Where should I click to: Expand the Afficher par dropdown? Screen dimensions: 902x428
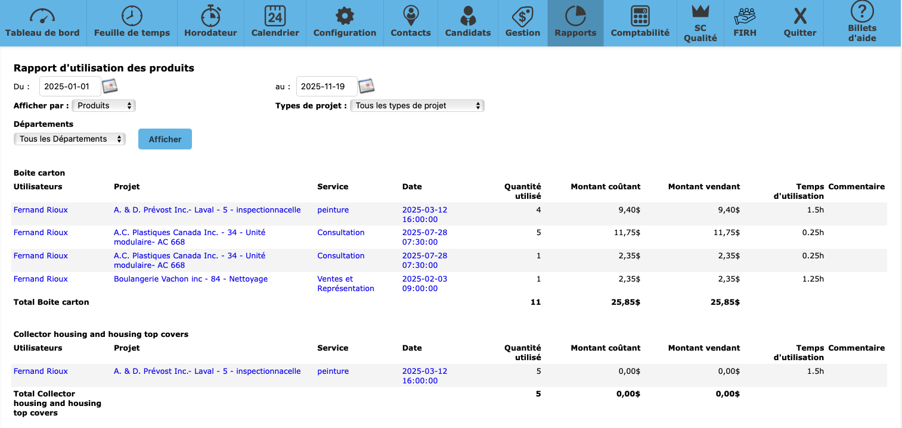pyautogui.click(x=104, y=105)
